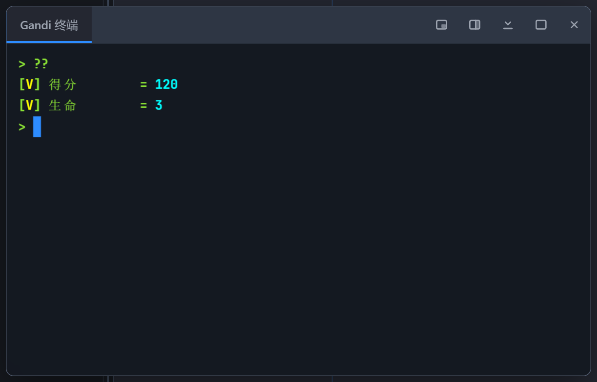Click the bottom > prompt symbol
The height and width of the screenshot is (382, 597).
(x=22, y=127)
